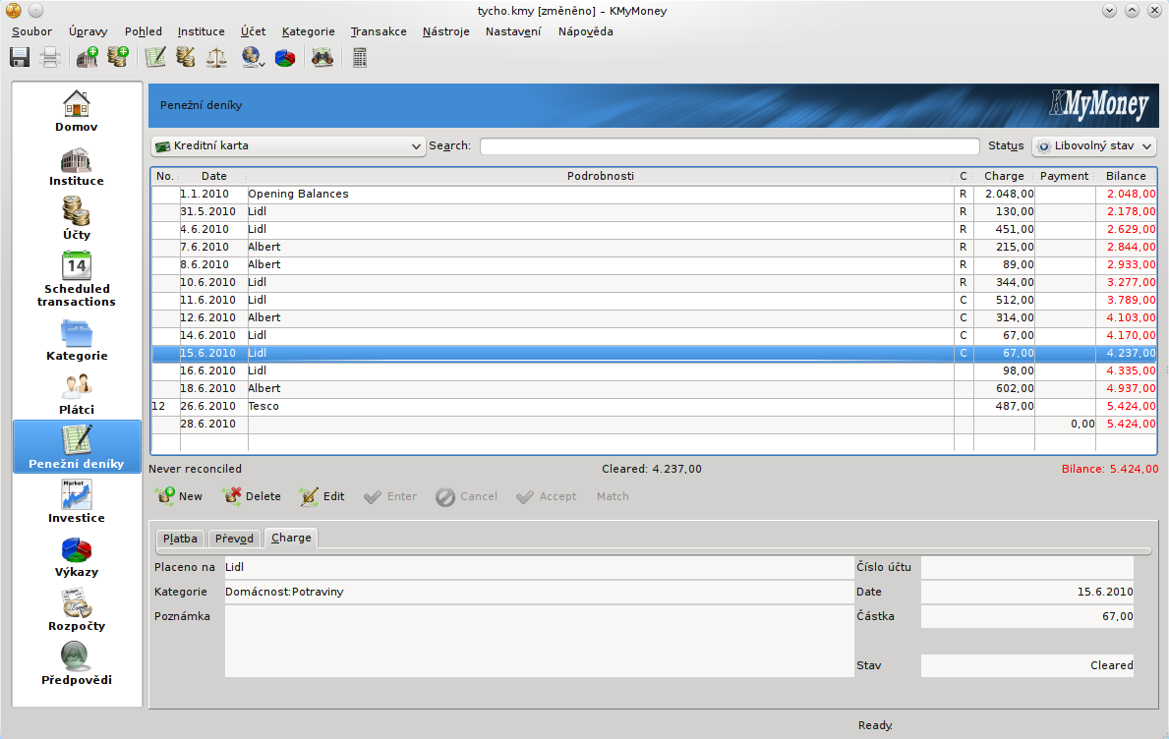Open the Účet menu
This screenshot has width=1169, height=739.
[x=254, y=31]
